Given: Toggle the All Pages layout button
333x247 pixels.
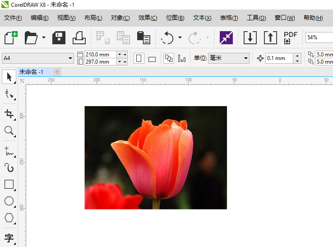Looking at the screenshot, I should [168, 58].
